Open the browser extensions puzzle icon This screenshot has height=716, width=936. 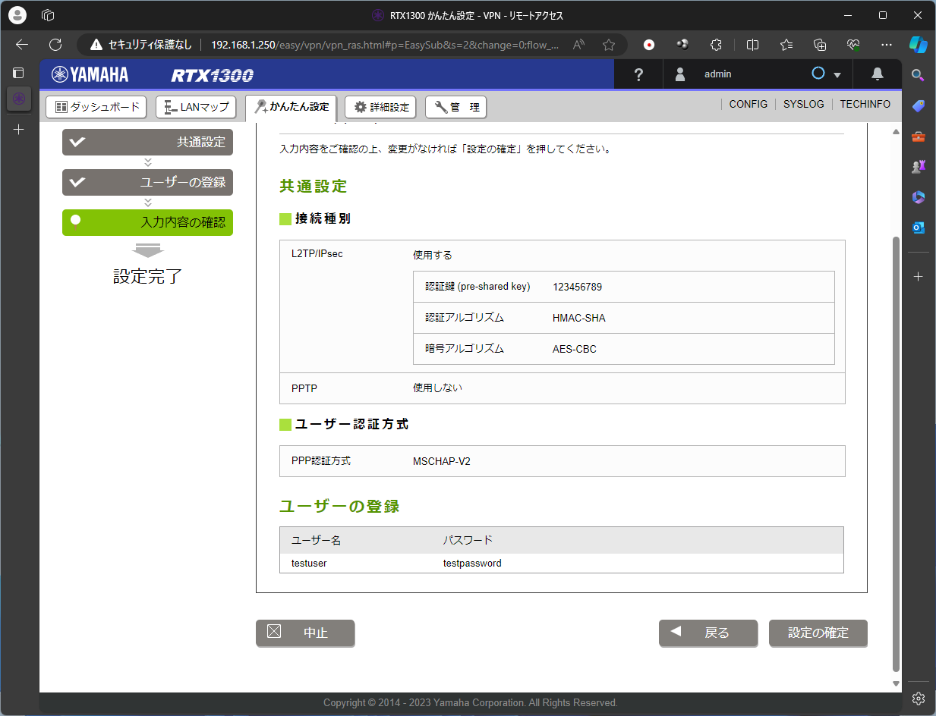click(x=716, y=45)
